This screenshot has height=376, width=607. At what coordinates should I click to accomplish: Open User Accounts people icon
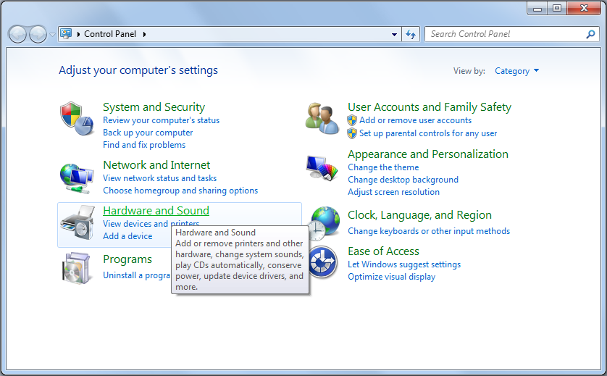(x=322, y=119)
